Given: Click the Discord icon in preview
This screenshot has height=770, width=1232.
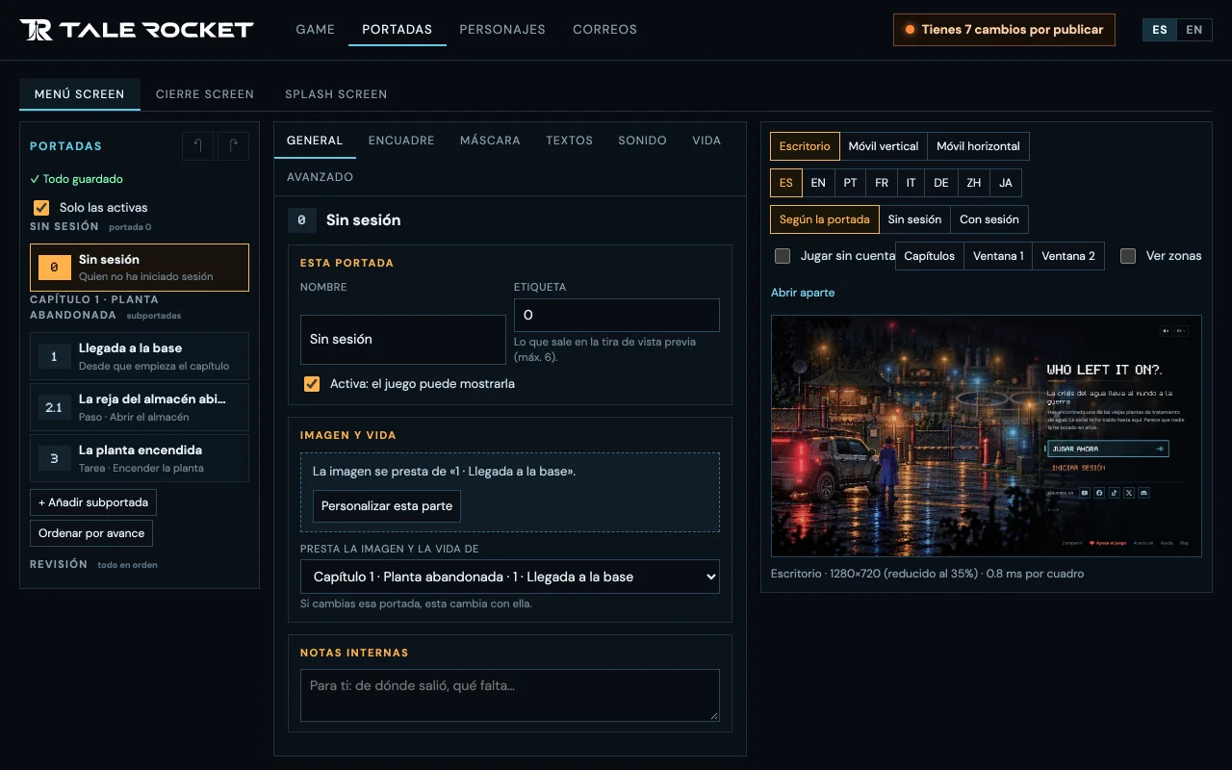Looking at the screenshot, I should (x=1143, y=493).
